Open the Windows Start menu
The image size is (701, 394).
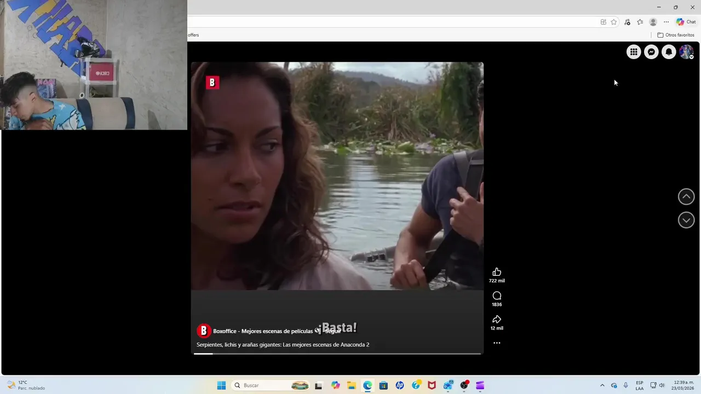tap(221, 385)
